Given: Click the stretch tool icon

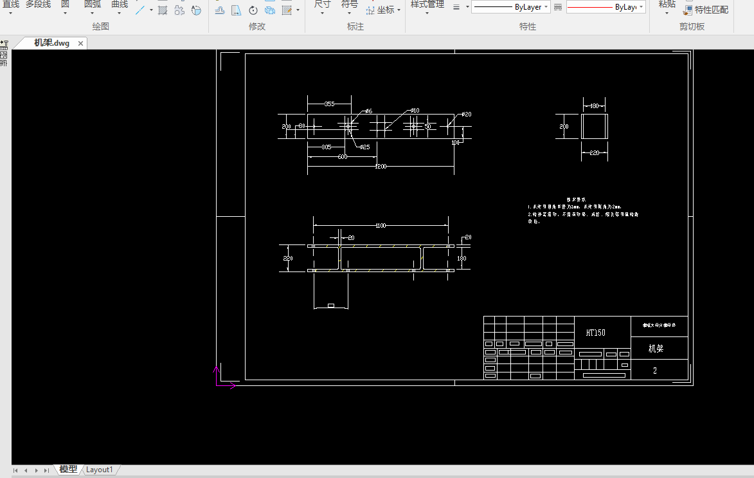Looking at the screenshot, I should coord(236,10).
